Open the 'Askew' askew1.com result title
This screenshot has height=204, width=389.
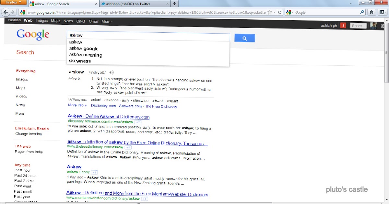coord(74,167)
